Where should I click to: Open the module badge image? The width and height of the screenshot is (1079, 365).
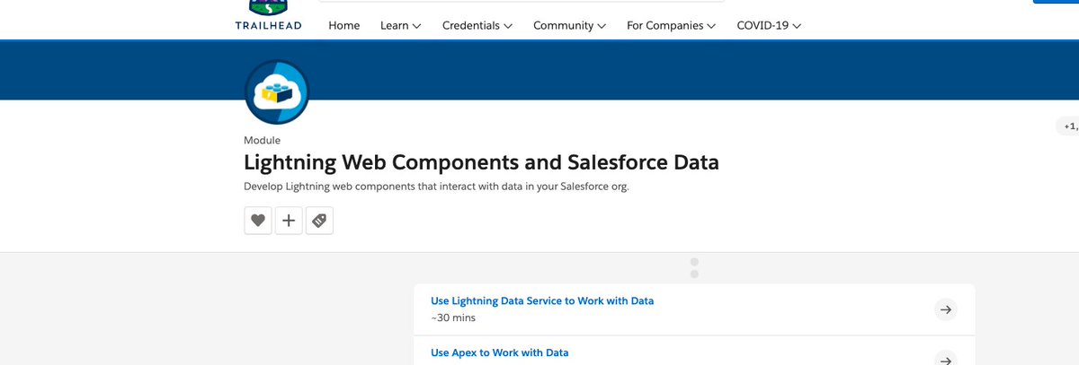pos(277,91)
